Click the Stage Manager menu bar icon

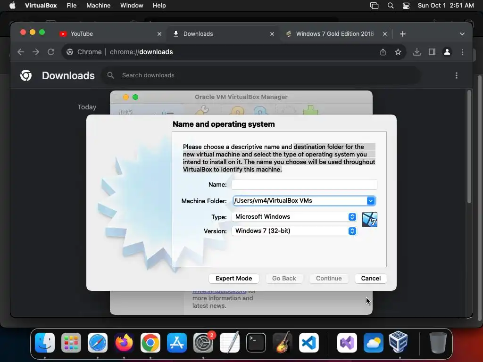374,6
